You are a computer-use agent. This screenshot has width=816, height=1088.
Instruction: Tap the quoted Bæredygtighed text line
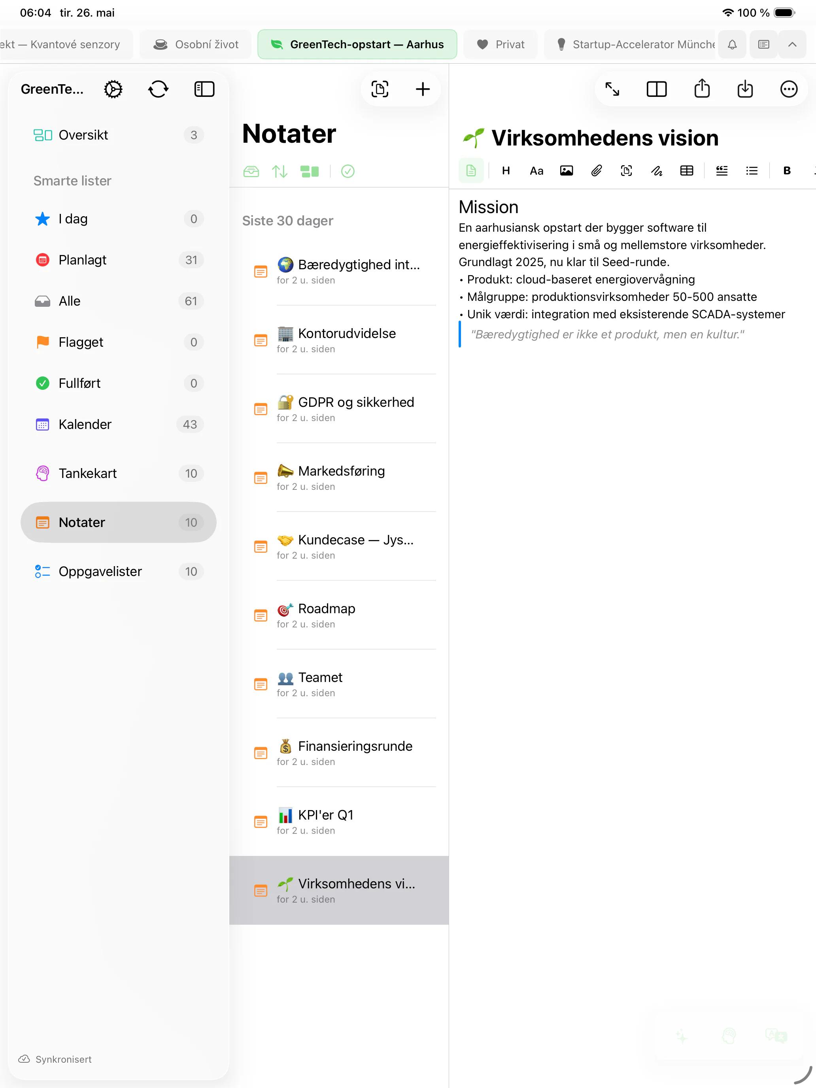click(607, 334)
